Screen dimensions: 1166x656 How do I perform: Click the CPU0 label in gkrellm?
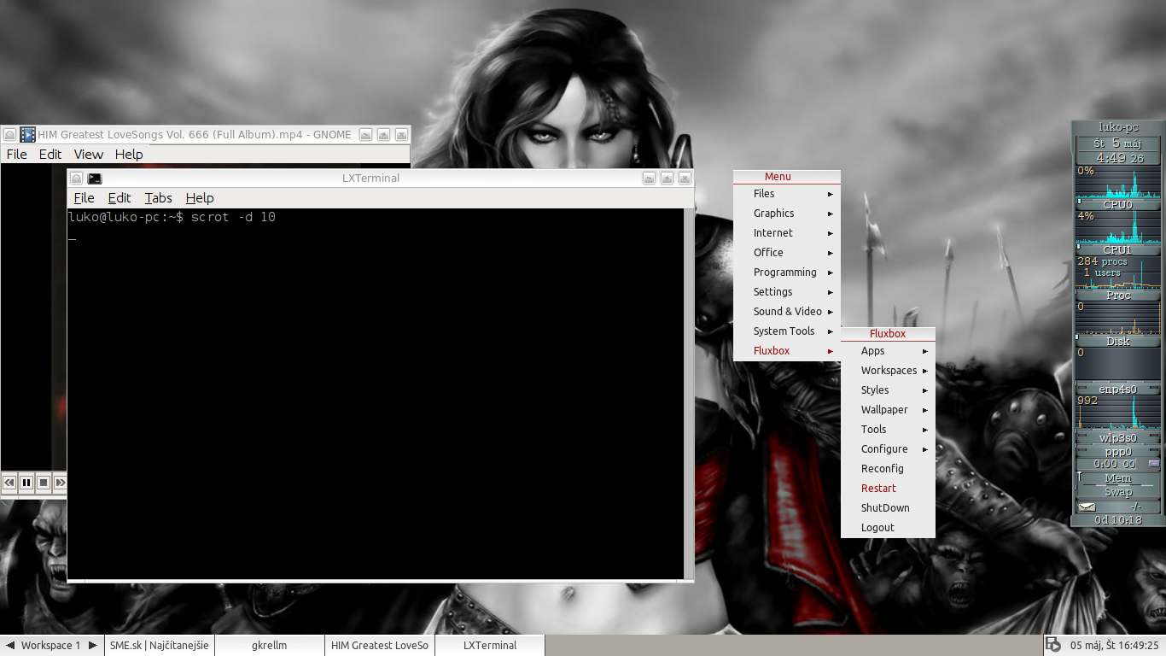pyautogui.click(x=1117, y=205)
